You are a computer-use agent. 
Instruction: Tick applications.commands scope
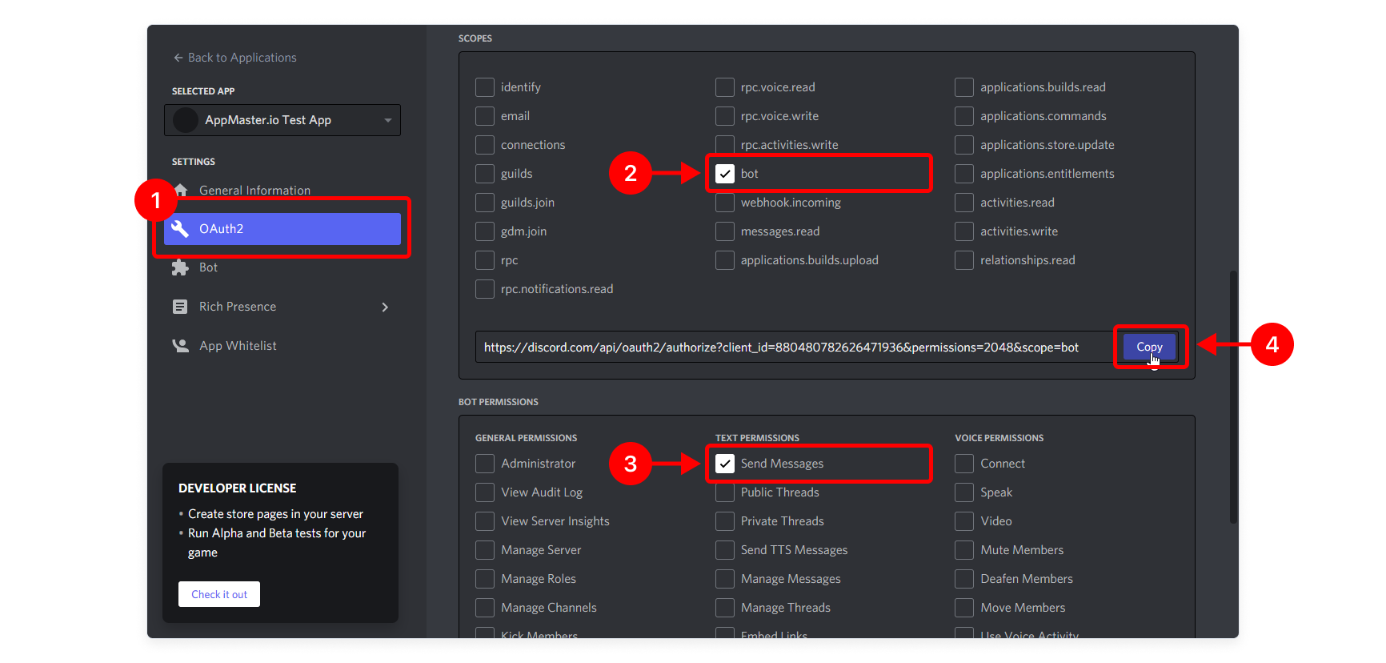click(964, 116)
